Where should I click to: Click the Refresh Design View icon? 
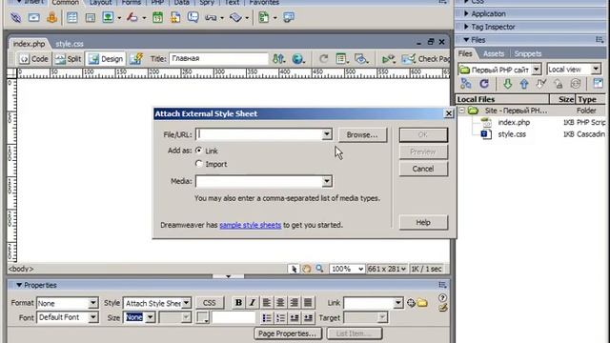tap(323, 59)
